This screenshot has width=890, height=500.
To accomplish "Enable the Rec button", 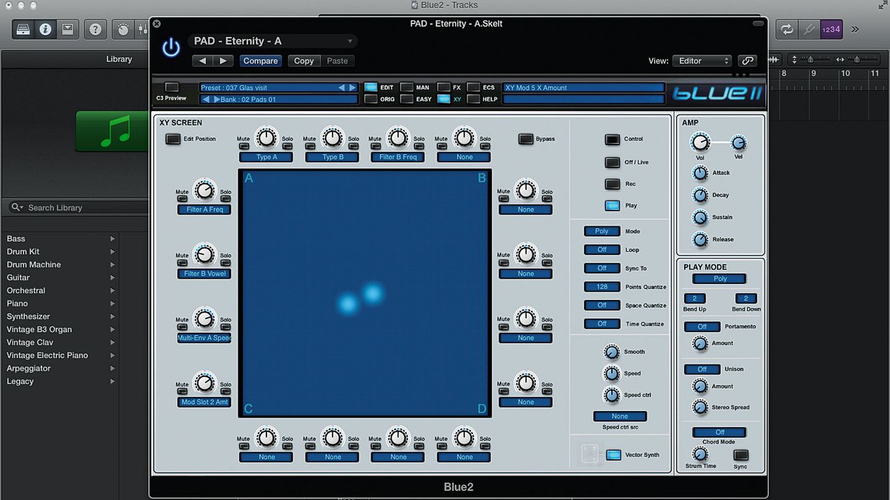I will pyautogui.click(x=613, y=184).
